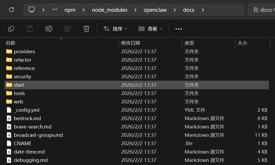
Task: Click the Delete (trash) icon
Action: point(86,29)
